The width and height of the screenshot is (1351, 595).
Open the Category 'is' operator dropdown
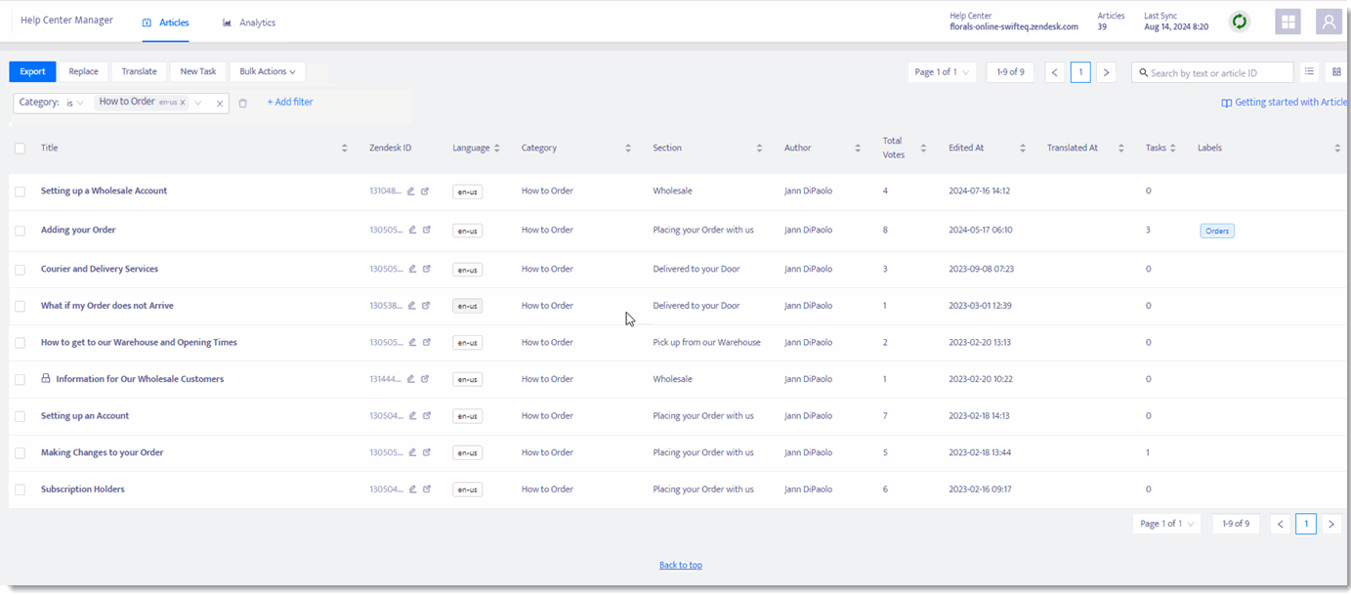75,103
